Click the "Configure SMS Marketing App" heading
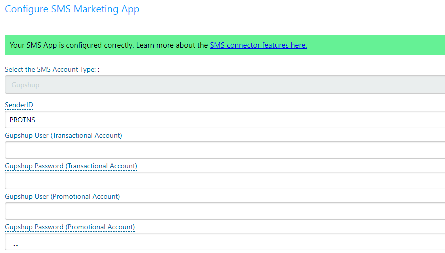Screen dimensions: 445x253 pos(72,9)
